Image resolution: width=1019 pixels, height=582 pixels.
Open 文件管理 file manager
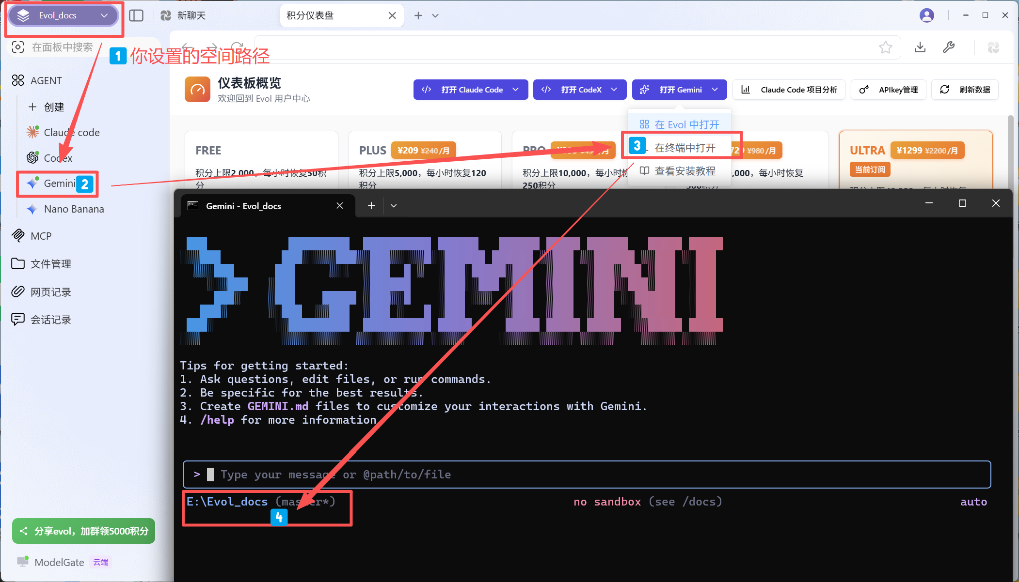pyautogui.click(x=50, y=264)
